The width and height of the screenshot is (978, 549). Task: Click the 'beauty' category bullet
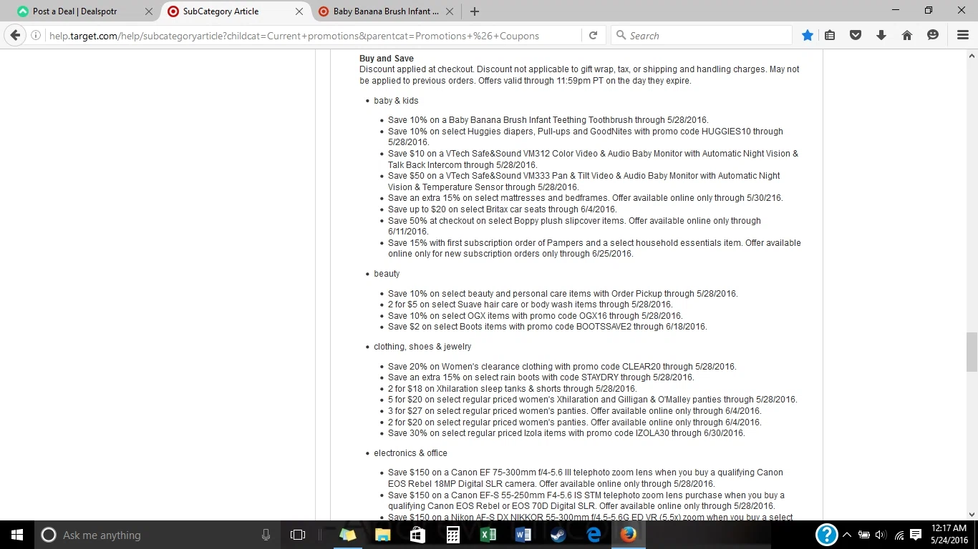point(387,274)
